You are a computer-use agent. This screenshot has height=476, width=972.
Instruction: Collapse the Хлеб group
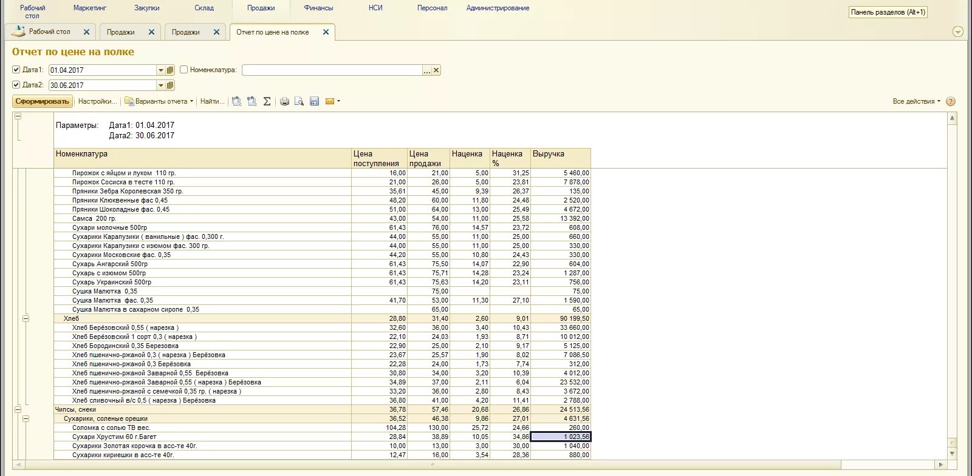[x=26, y=318]
